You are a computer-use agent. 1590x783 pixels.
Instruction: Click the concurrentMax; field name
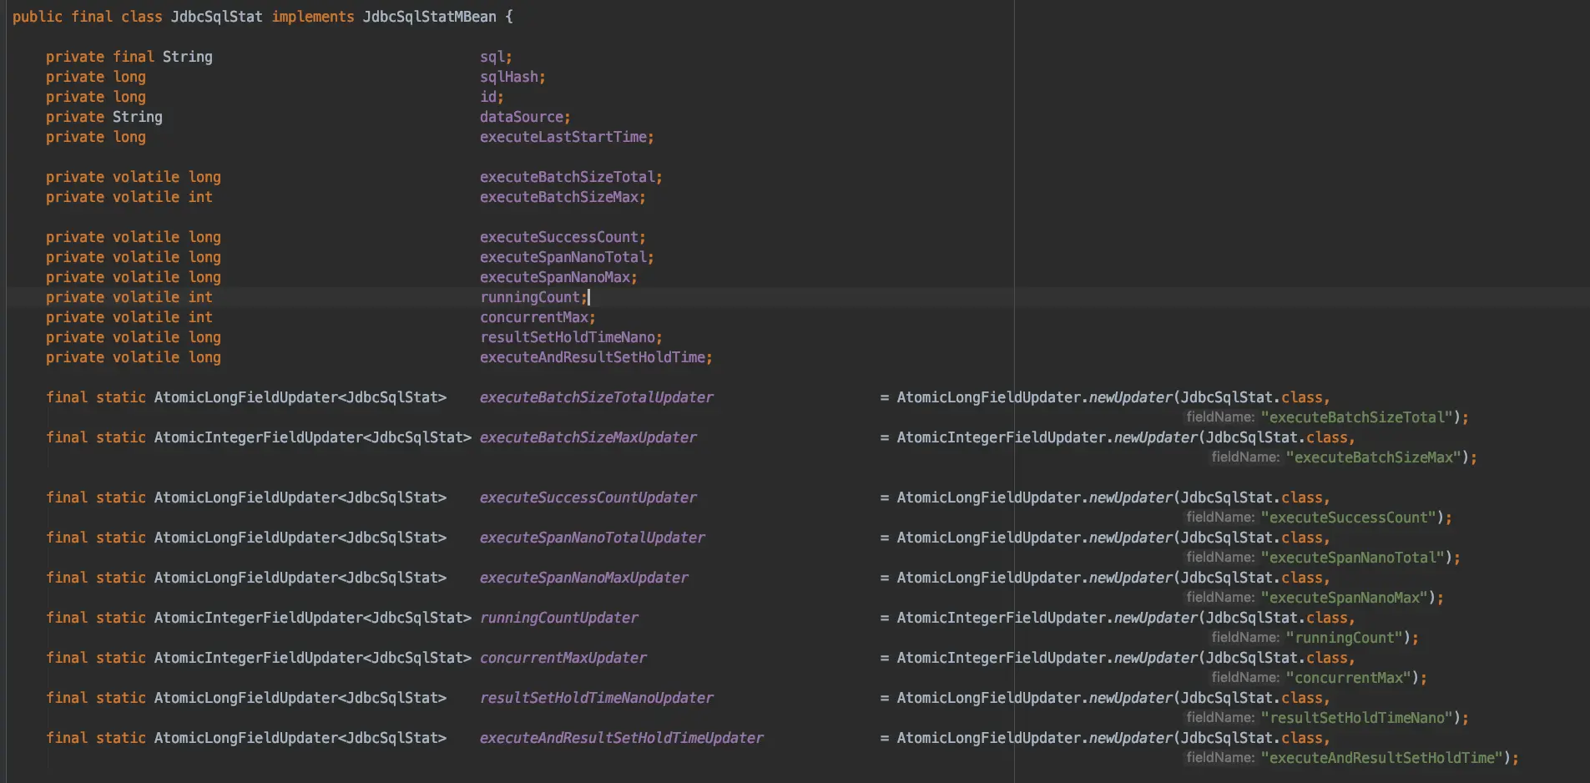coord(538,317)
